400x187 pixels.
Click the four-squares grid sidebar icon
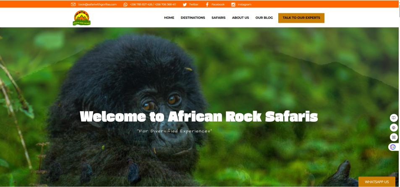pos(394,138)
